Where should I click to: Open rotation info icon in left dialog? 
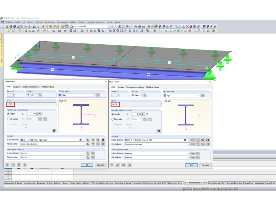tap(54, 131)
